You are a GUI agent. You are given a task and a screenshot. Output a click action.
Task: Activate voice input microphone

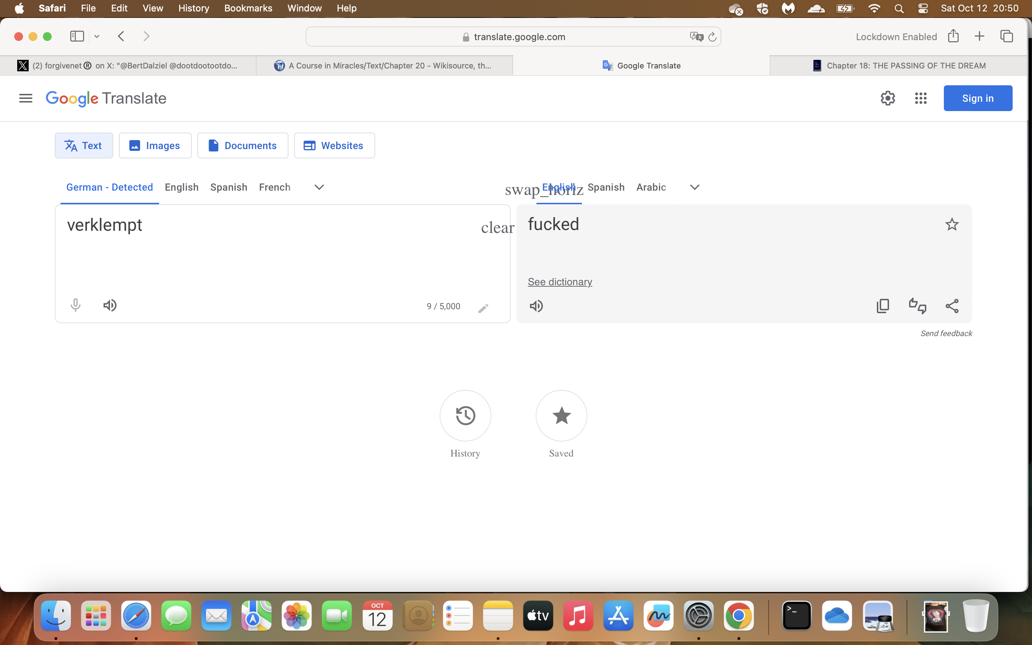tap(76, 305)
